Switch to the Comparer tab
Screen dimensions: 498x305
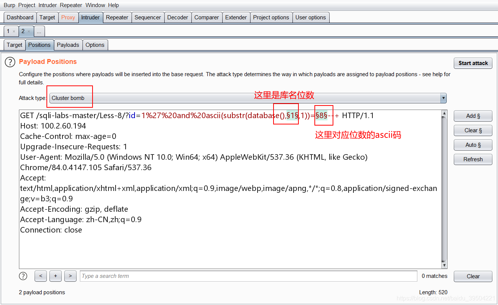coord(207,17)
